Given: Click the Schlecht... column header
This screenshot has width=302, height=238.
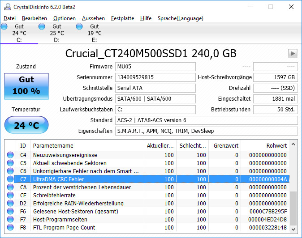Looking at the screenshot, I should pyautogui.click(x=192, y=145).
